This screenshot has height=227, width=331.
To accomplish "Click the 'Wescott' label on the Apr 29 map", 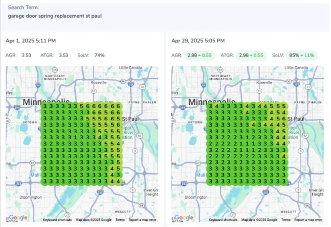I will (288, 211).
